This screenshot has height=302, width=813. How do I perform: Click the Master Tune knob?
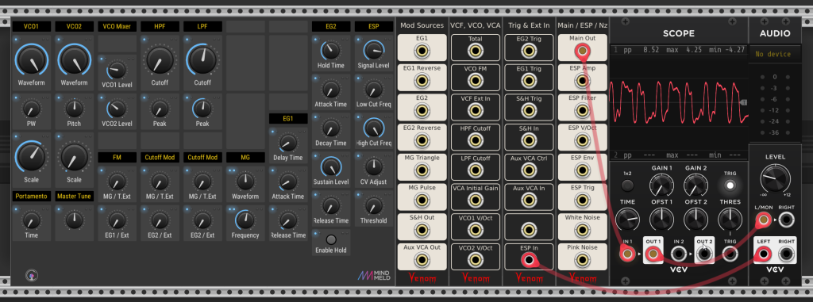[74, 220]
